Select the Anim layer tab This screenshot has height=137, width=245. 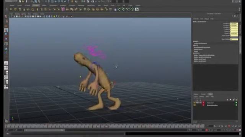[x=211, y=94]
